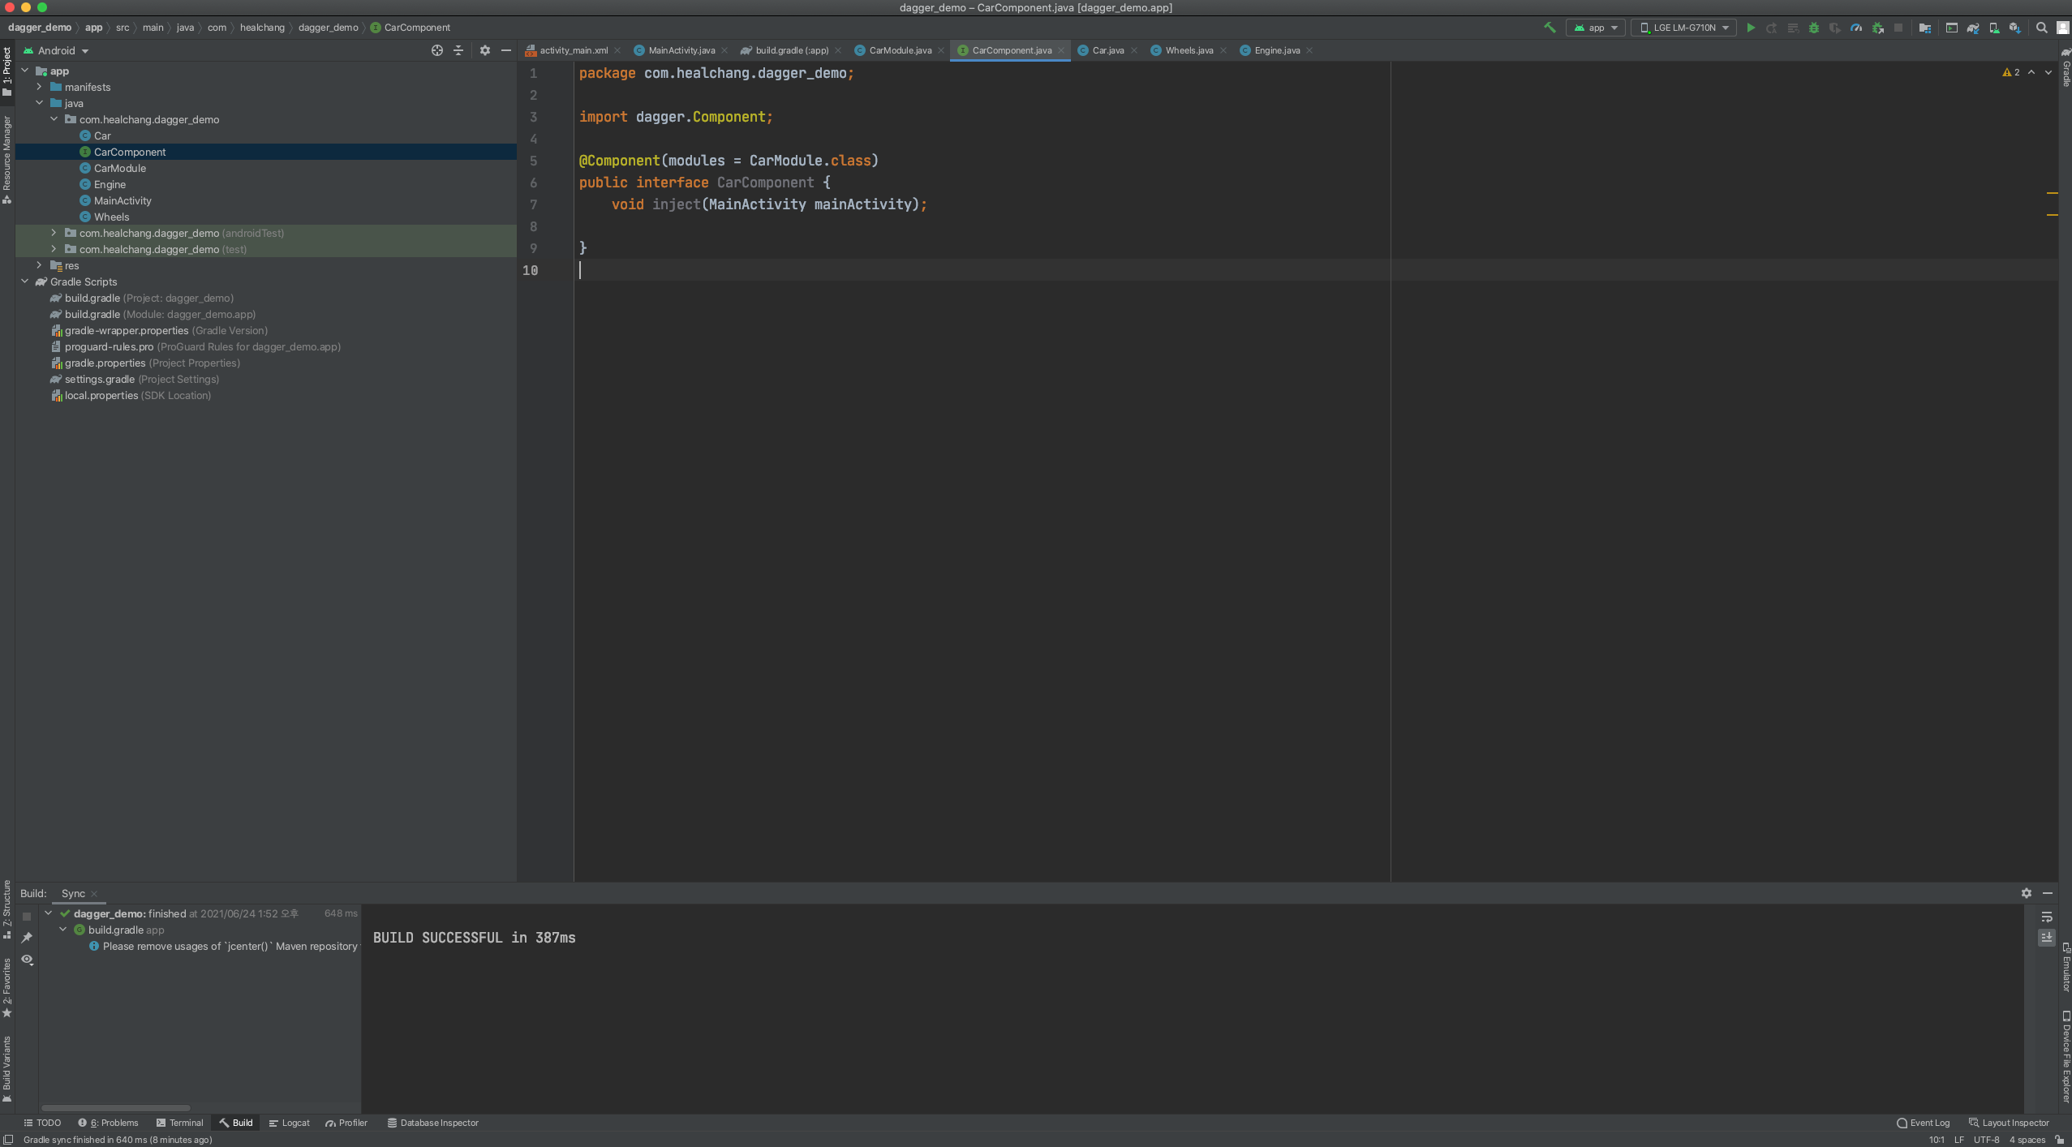Open the LGE LM-G710N device dropdown

(x=1684, y=28)
